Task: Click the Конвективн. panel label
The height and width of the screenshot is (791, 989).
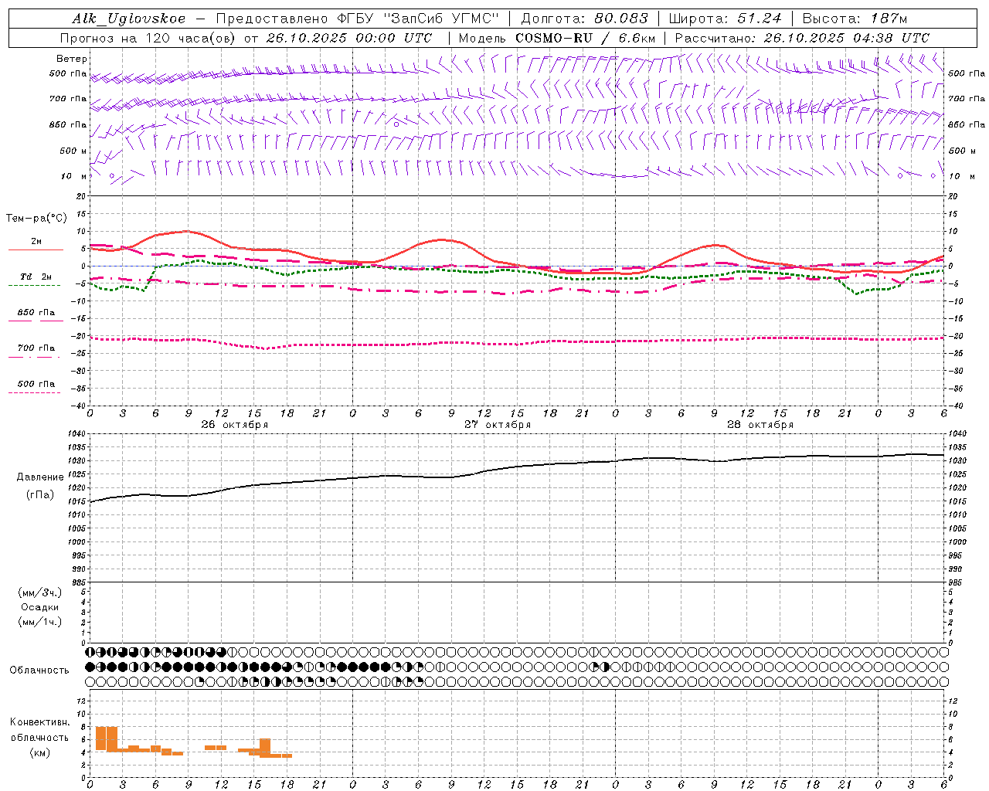Action: tap(40, 722)
